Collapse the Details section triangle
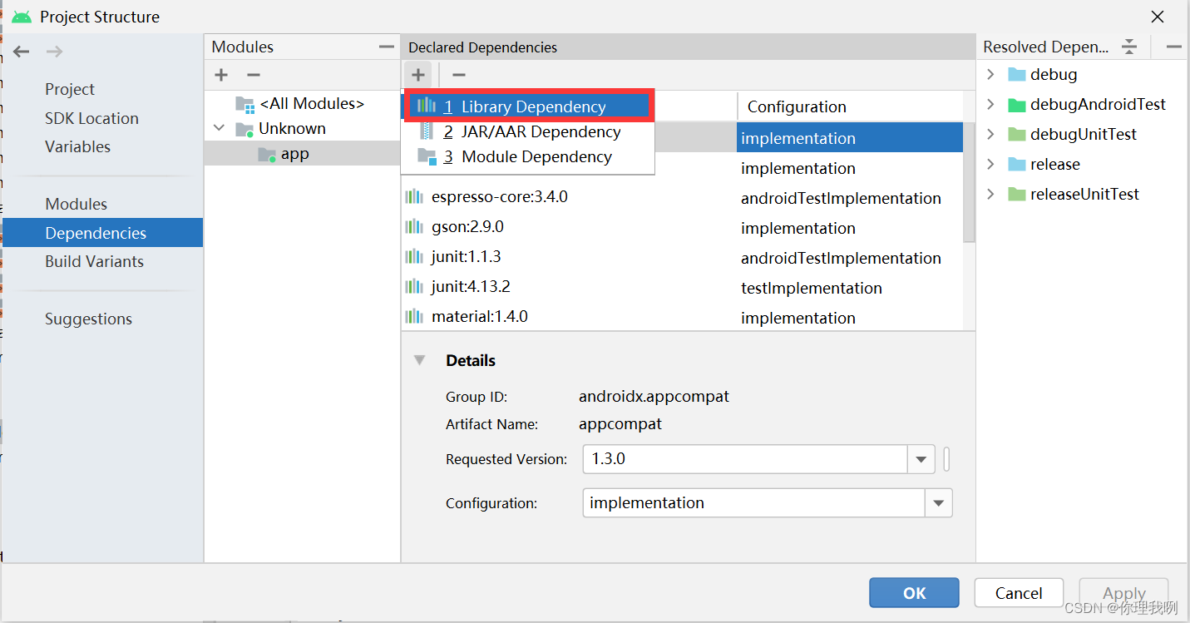This screenshot has height=623, width=1190. [x=420, y=359]
